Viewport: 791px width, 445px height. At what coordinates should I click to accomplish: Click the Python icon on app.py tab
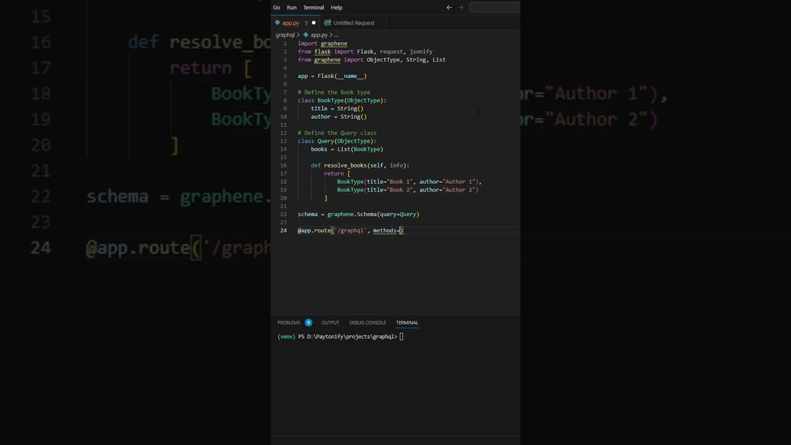coord(277,23)
